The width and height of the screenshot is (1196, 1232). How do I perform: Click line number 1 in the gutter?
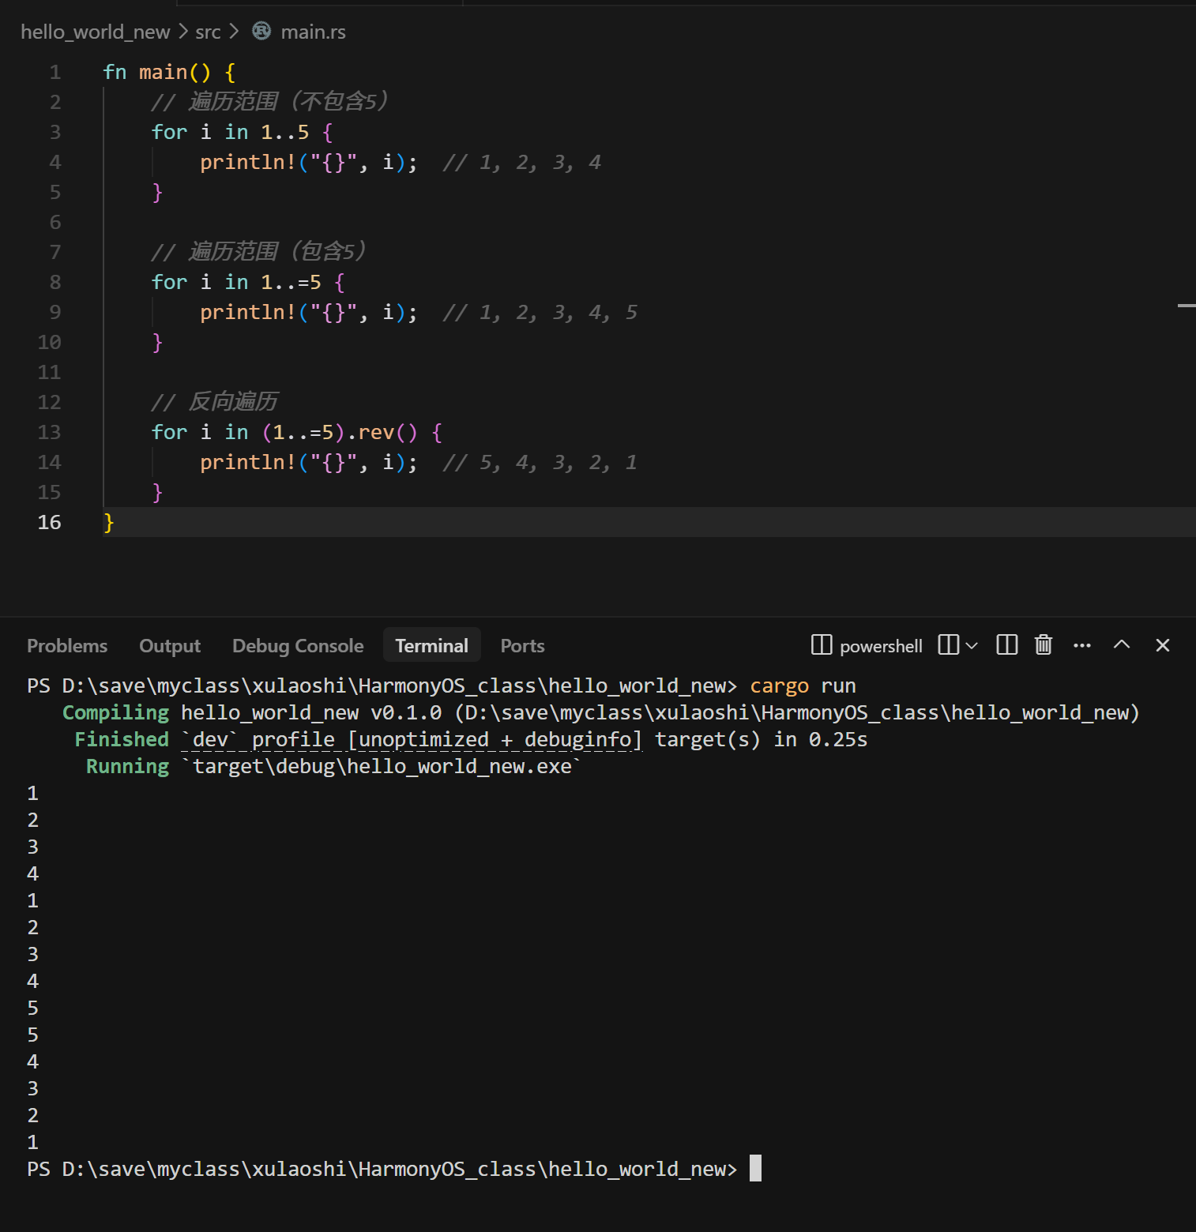(x=55, y=72)
